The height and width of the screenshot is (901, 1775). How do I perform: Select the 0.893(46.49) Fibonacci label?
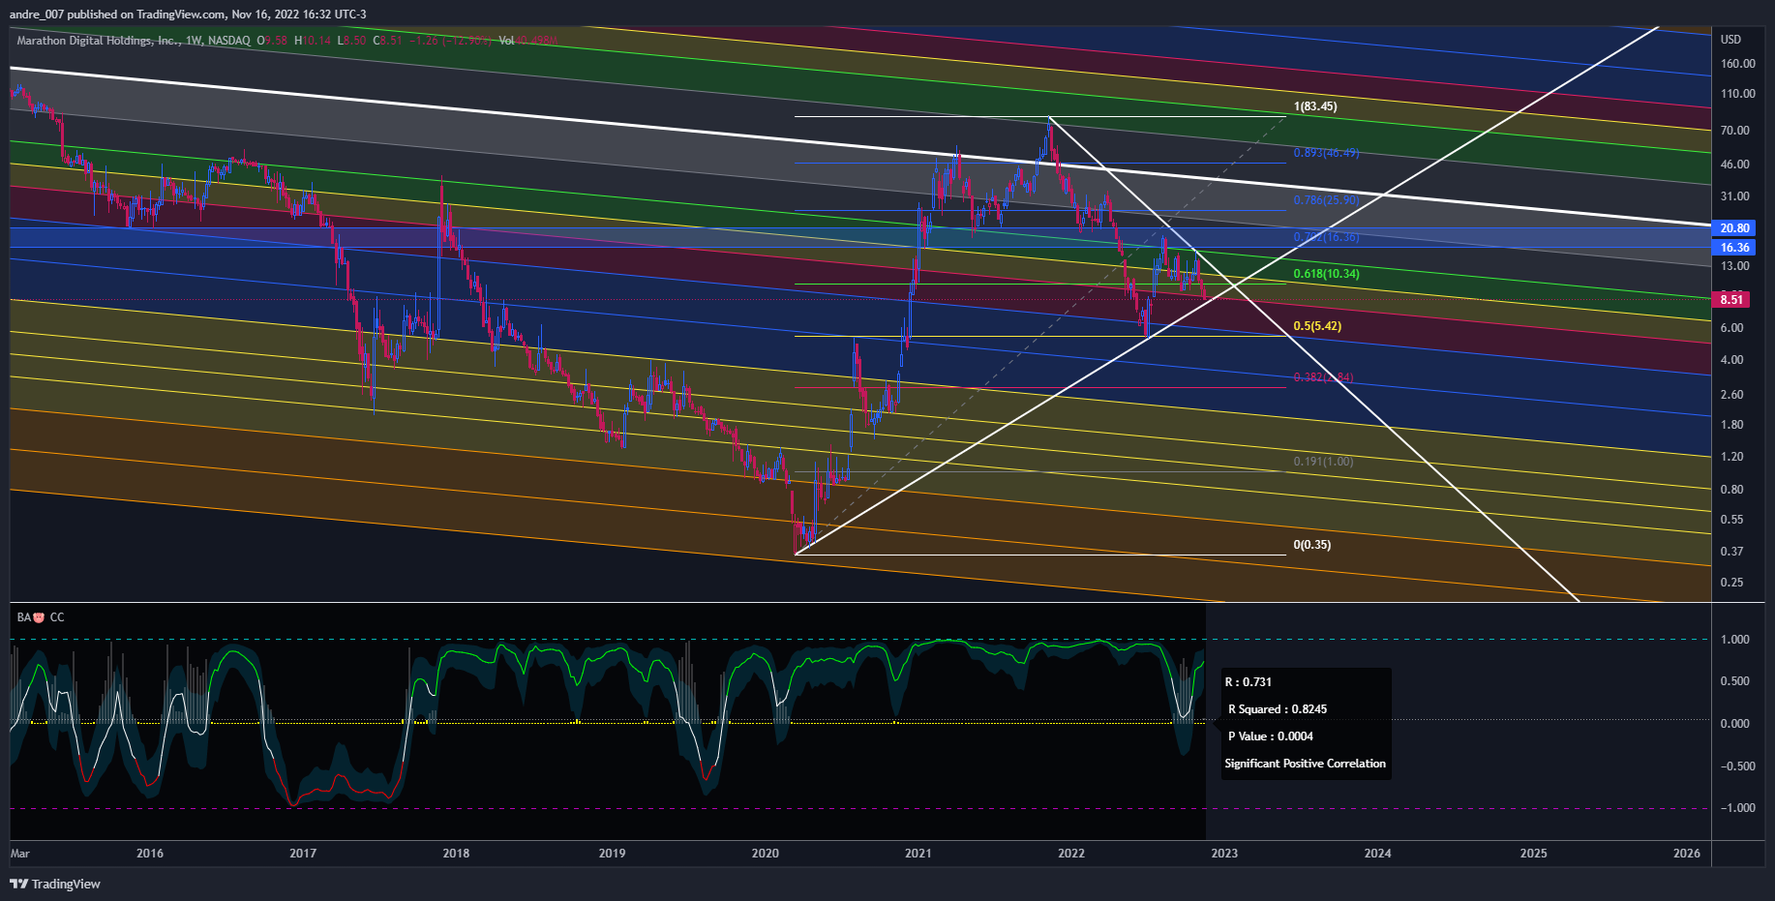click(1326, 153)
